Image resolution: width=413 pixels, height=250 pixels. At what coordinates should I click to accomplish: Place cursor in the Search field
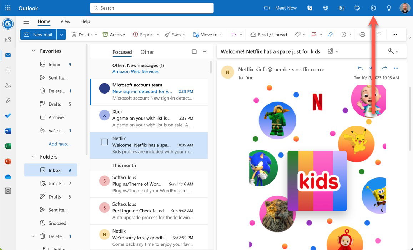pyautogui.click(x=151, y=8)
